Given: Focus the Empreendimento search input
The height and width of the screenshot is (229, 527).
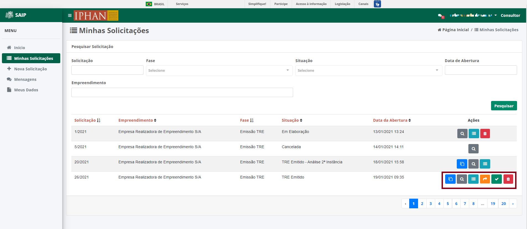Looking at the screenshot, I should 182,92.
